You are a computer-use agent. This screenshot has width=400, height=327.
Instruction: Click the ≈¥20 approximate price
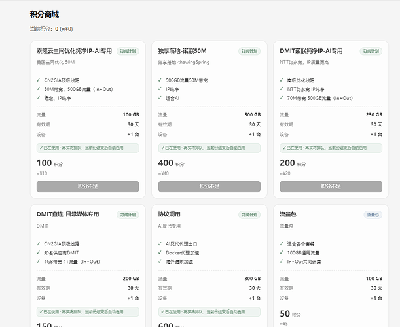coord(285,173)
